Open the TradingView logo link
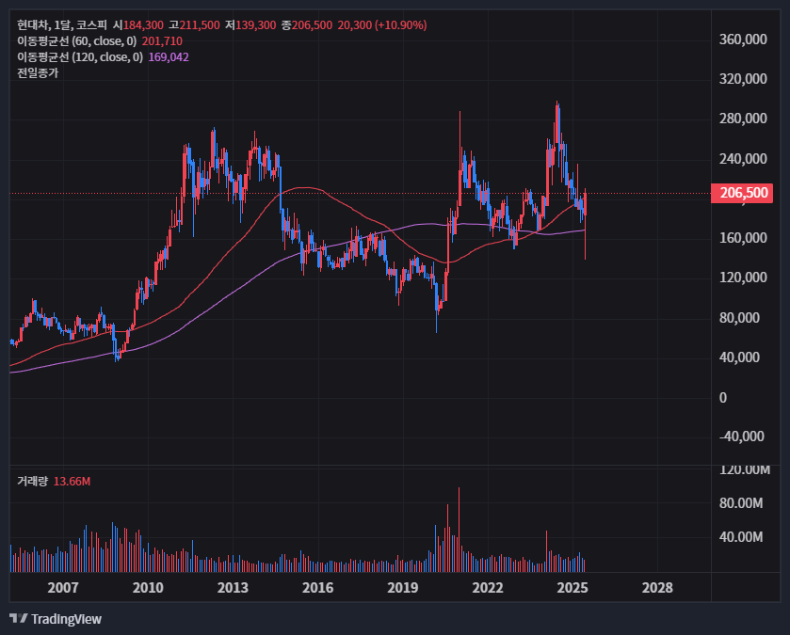The image size is (790, 635). point(56,619)
